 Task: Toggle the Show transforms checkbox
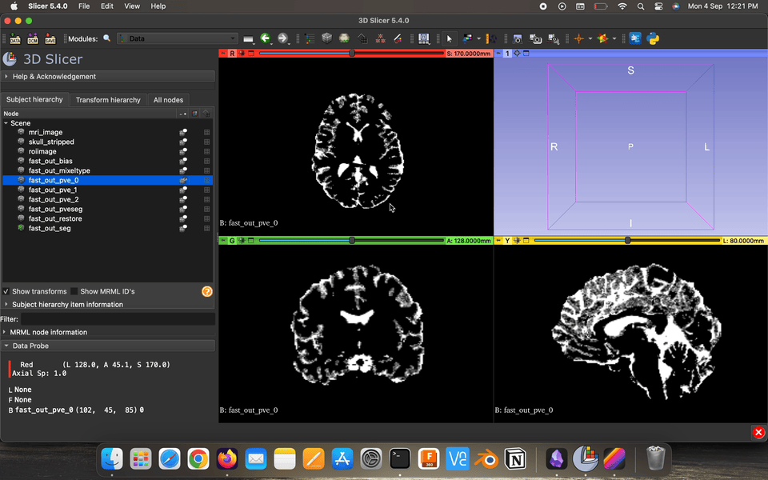pyautogui.click(x=6, y=291)
